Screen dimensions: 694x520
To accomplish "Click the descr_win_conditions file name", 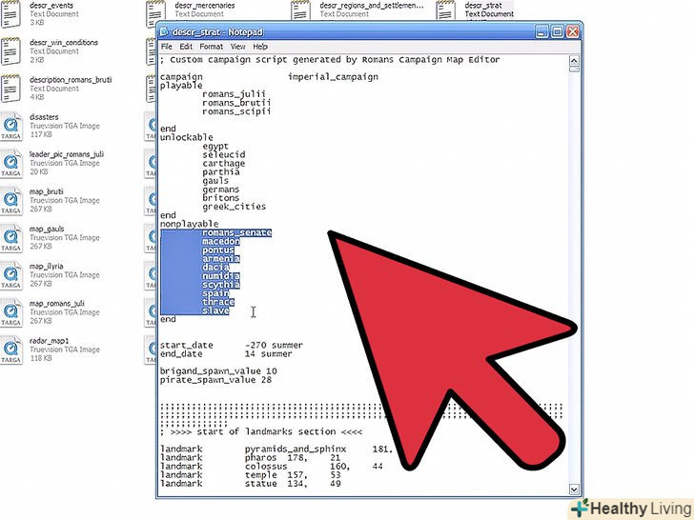I will click(x=64, y=43).
